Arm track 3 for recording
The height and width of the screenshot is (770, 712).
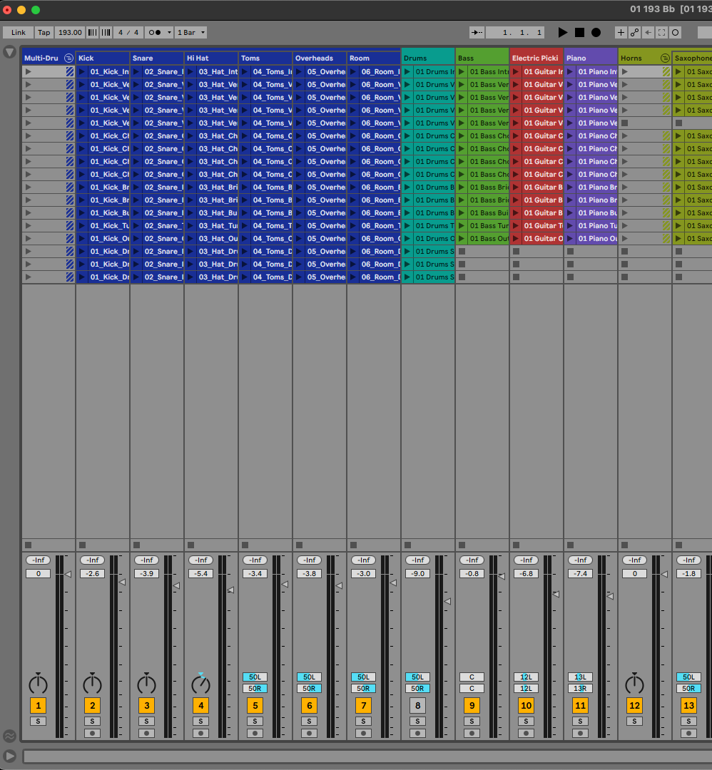coord(146,733)
